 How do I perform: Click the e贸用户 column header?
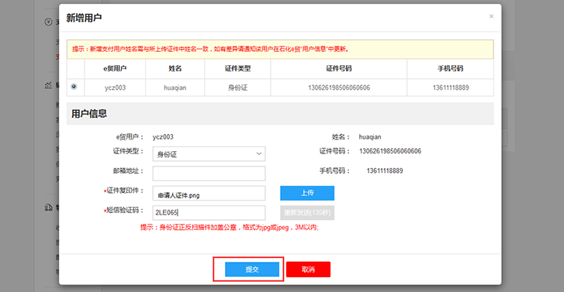pos(115,69)
